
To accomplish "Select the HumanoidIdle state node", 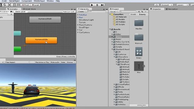I will click(41, 40).
